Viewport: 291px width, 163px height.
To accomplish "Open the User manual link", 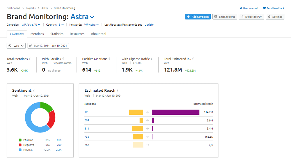I will (x=249, y=8).
